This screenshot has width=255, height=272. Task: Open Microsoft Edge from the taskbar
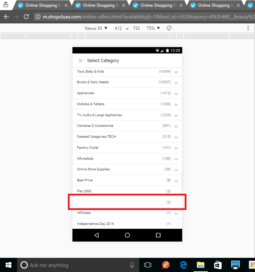coord(183,265)
